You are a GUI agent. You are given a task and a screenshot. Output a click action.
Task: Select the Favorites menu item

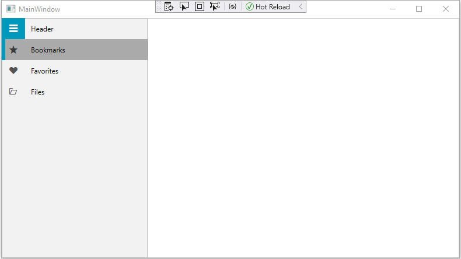(76, 71)
